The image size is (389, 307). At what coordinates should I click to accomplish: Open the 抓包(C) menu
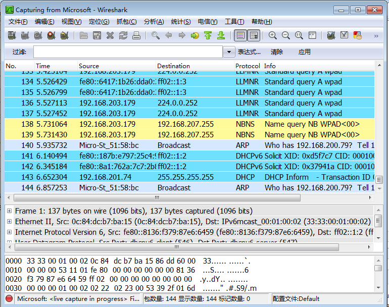tap(126, 22)
